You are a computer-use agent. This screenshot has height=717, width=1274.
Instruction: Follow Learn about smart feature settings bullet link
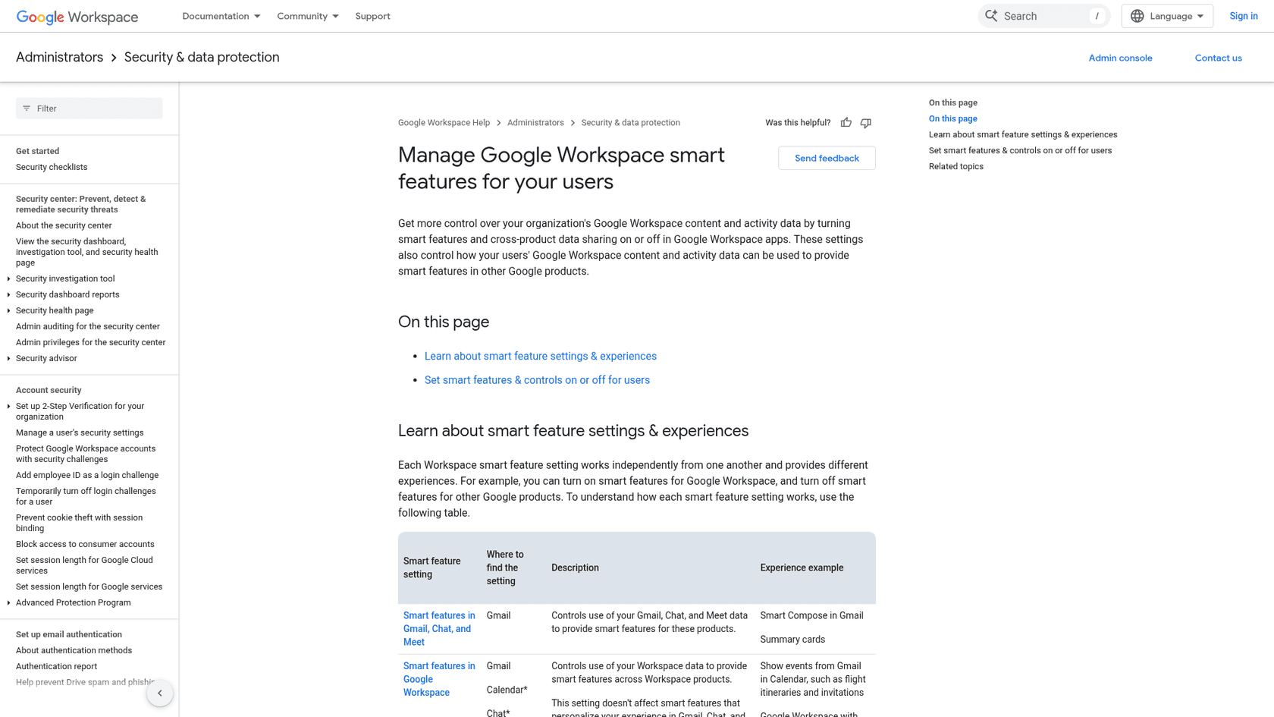point(541,356)
